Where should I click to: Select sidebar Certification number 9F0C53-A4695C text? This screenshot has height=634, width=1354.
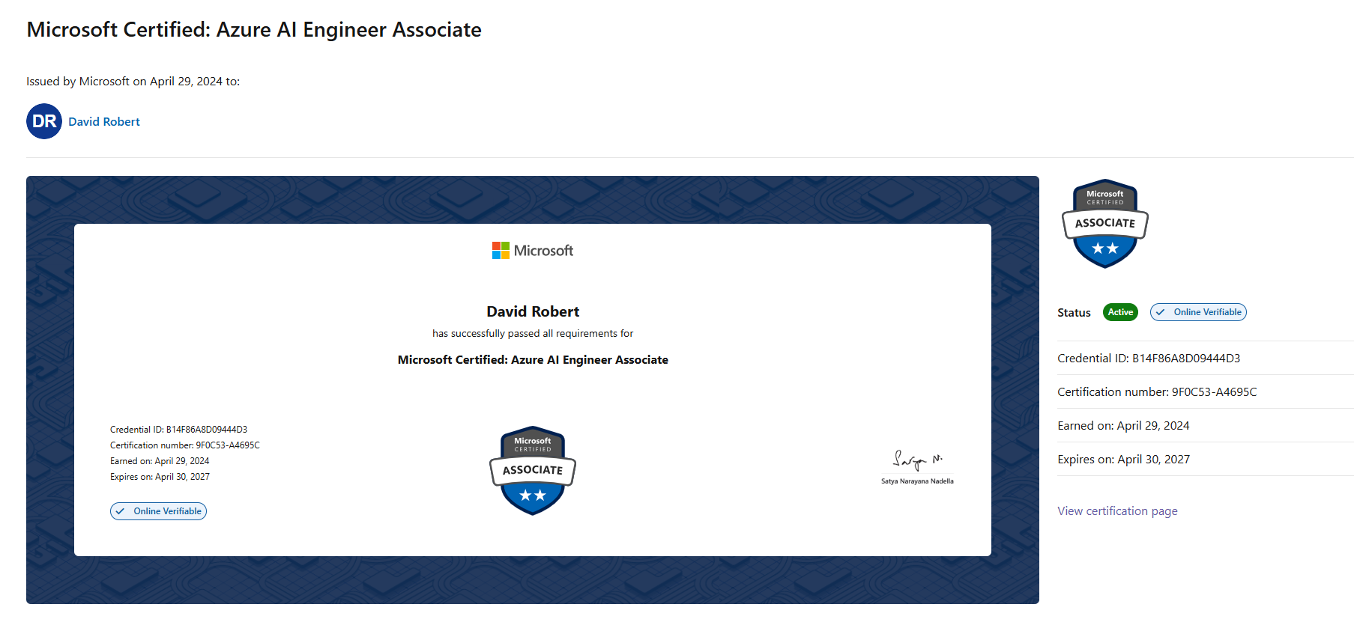[x=1157, y=391]
